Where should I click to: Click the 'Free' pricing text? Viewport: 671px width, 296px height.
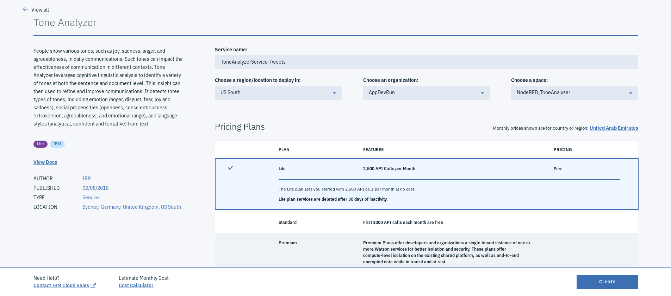tap(558, 169)
